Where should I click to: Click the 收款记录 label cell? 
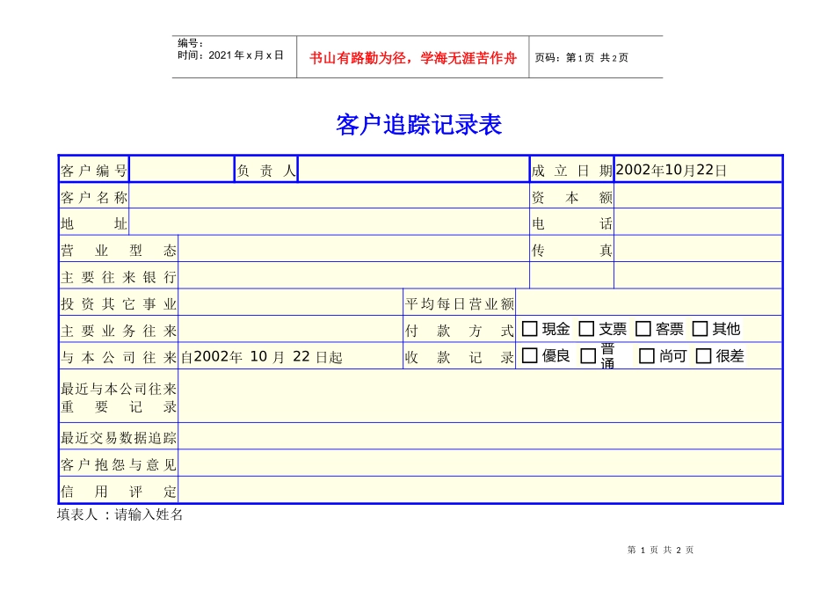460,356
